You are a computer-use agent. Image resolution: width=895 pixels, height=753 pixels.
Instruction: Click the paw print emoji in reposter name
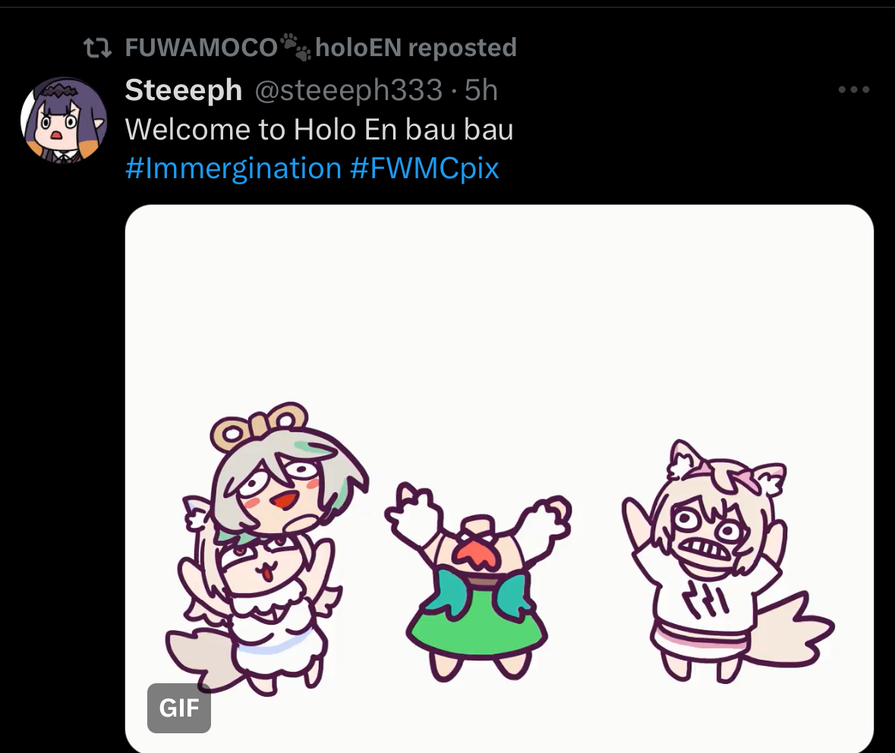[x=295, y=46]
